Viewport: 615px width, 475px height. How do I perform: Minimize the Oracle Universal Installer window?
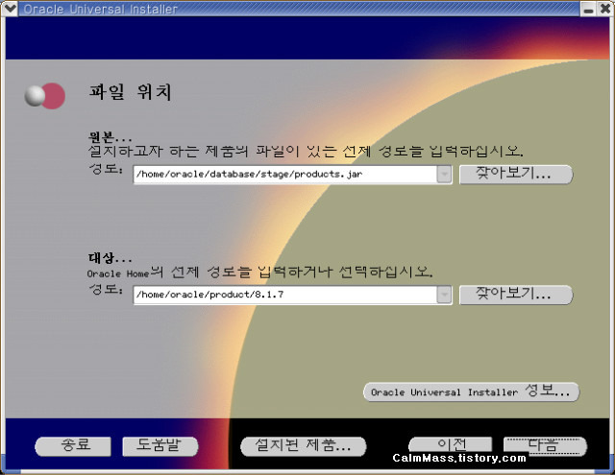pos(588,9)
